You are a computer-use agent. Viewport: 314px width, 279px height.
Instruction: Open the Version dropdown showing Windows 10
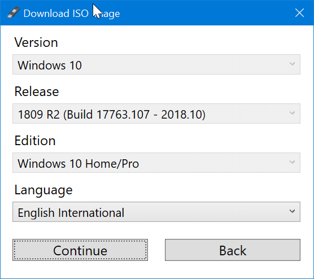156,64
